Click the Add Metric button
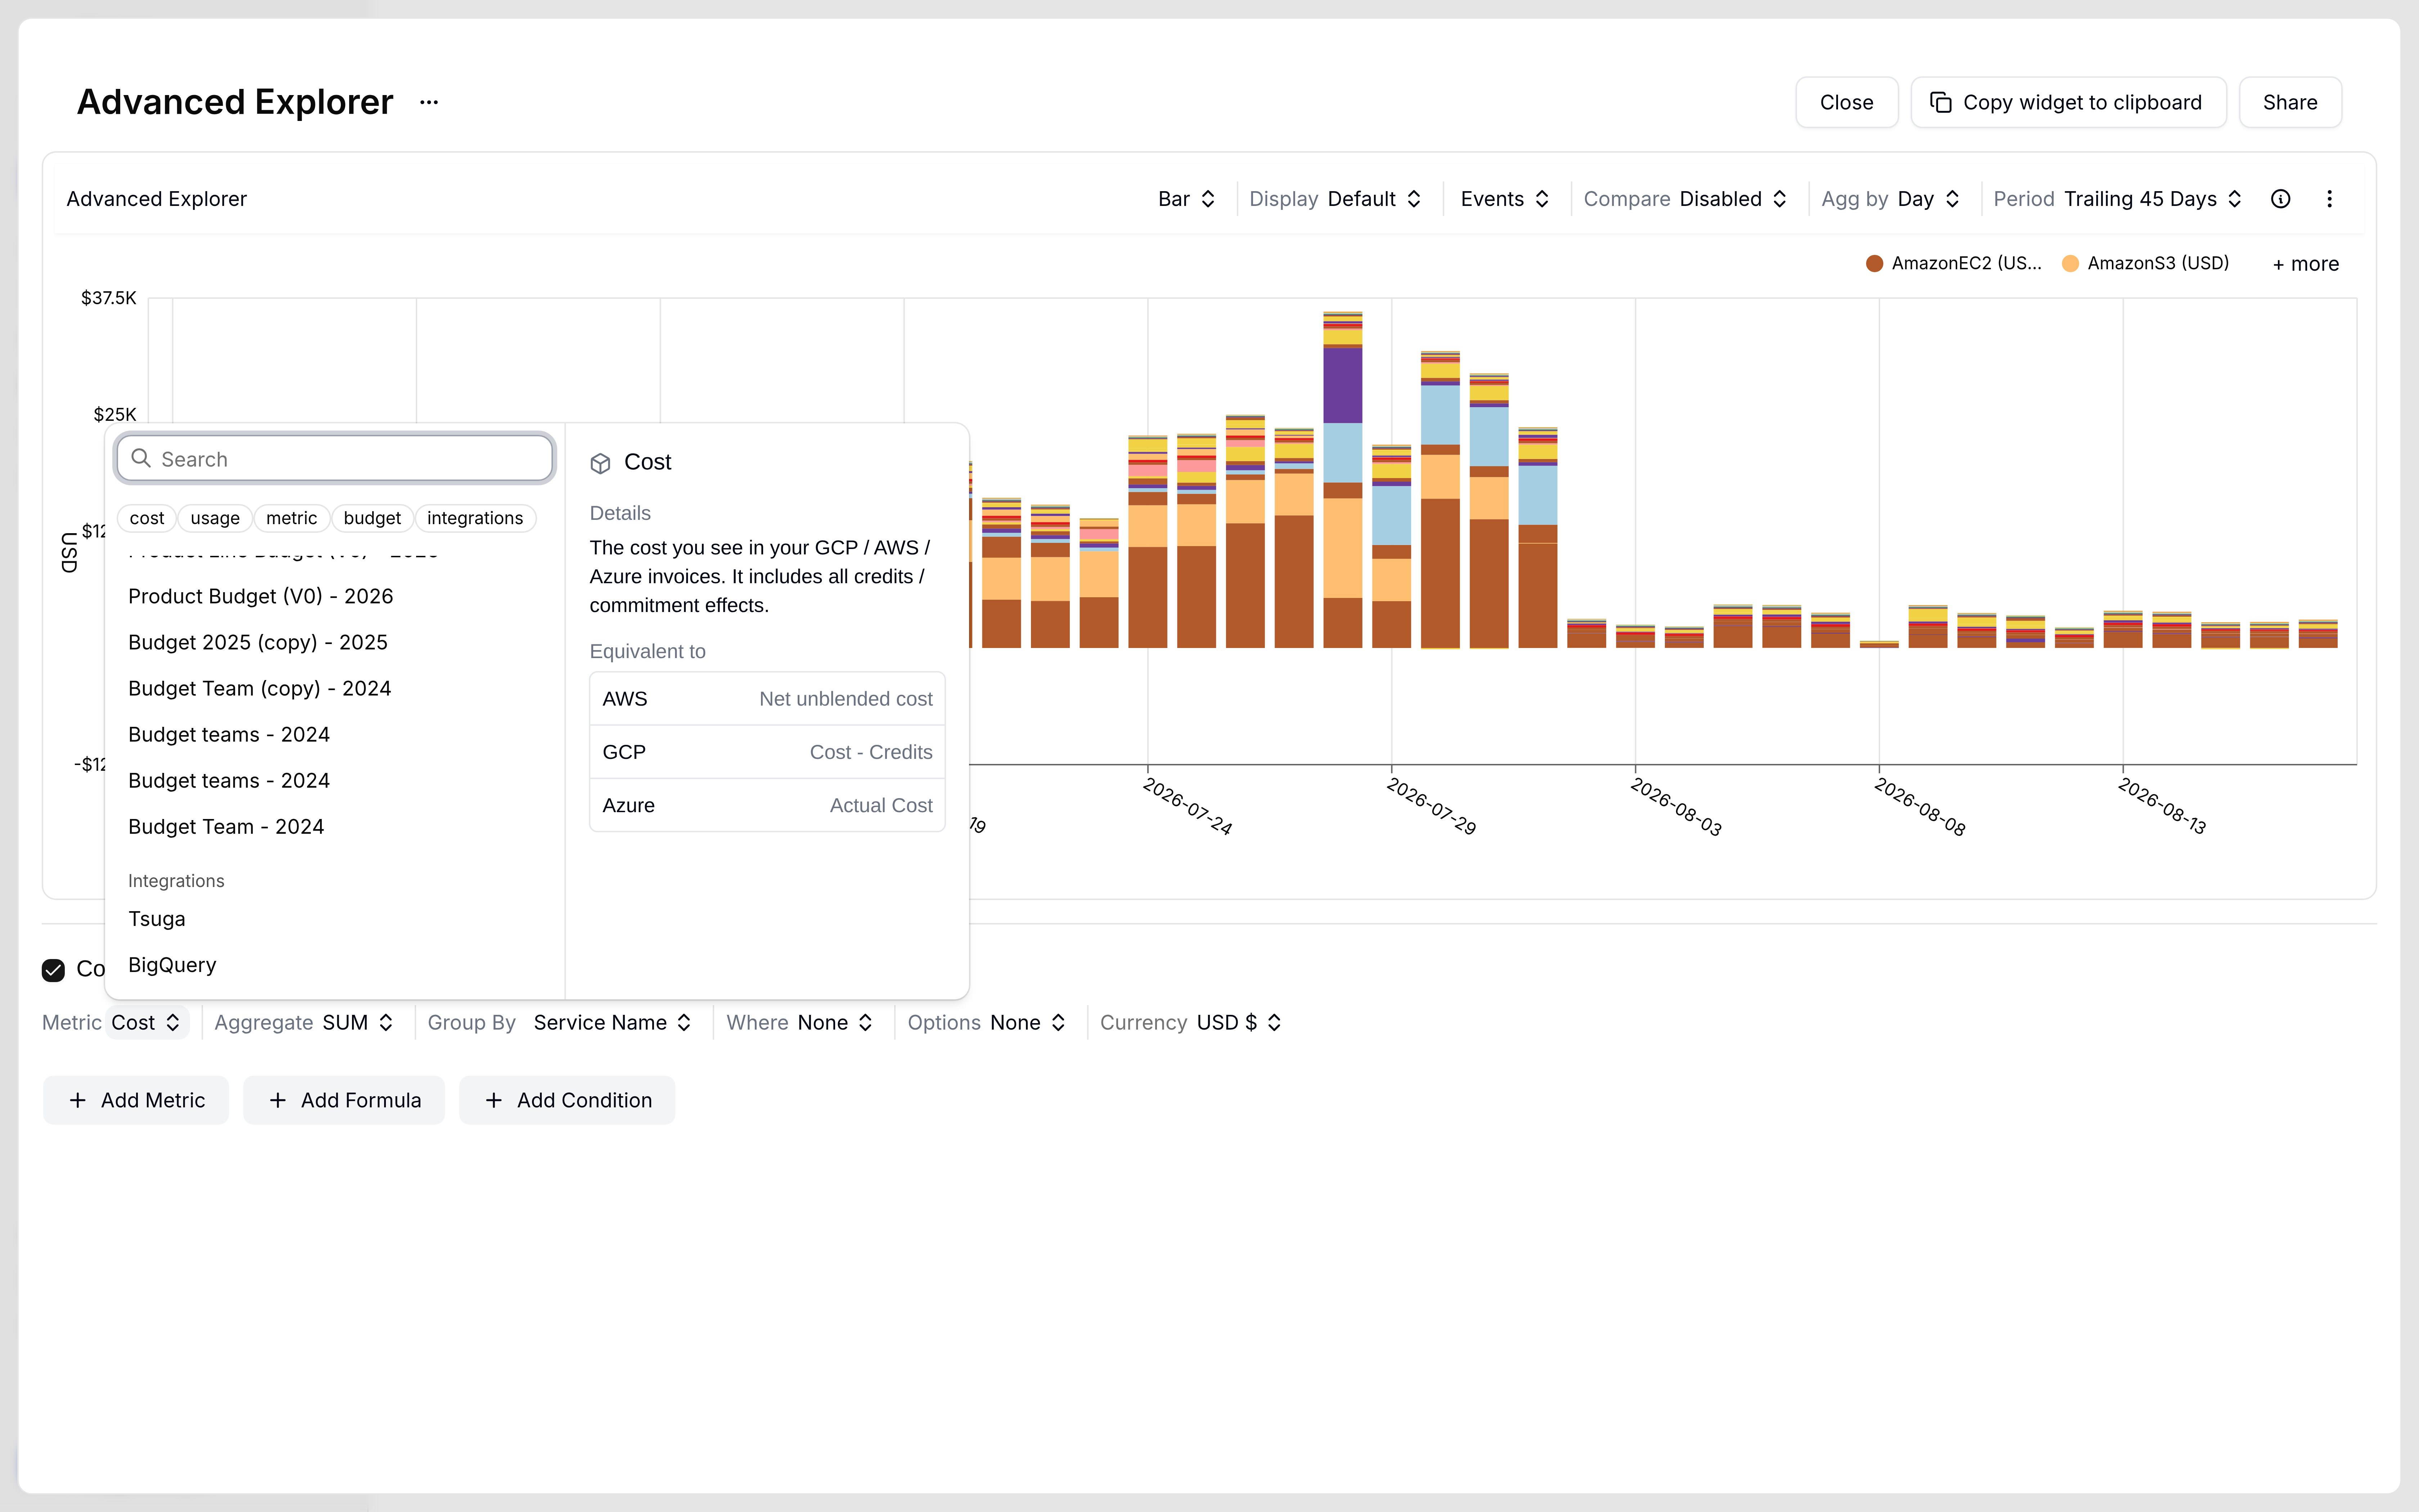The width and height of the screenshot is (2419, 1512). pyautogui.click(x=136, y=1100)
